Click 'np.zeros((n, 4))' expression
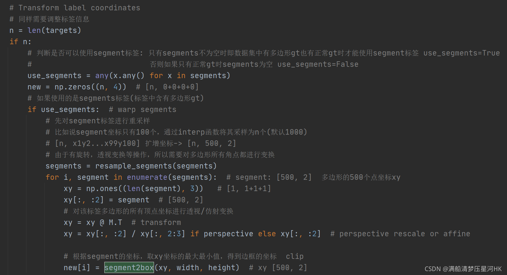 coord(90,87)
